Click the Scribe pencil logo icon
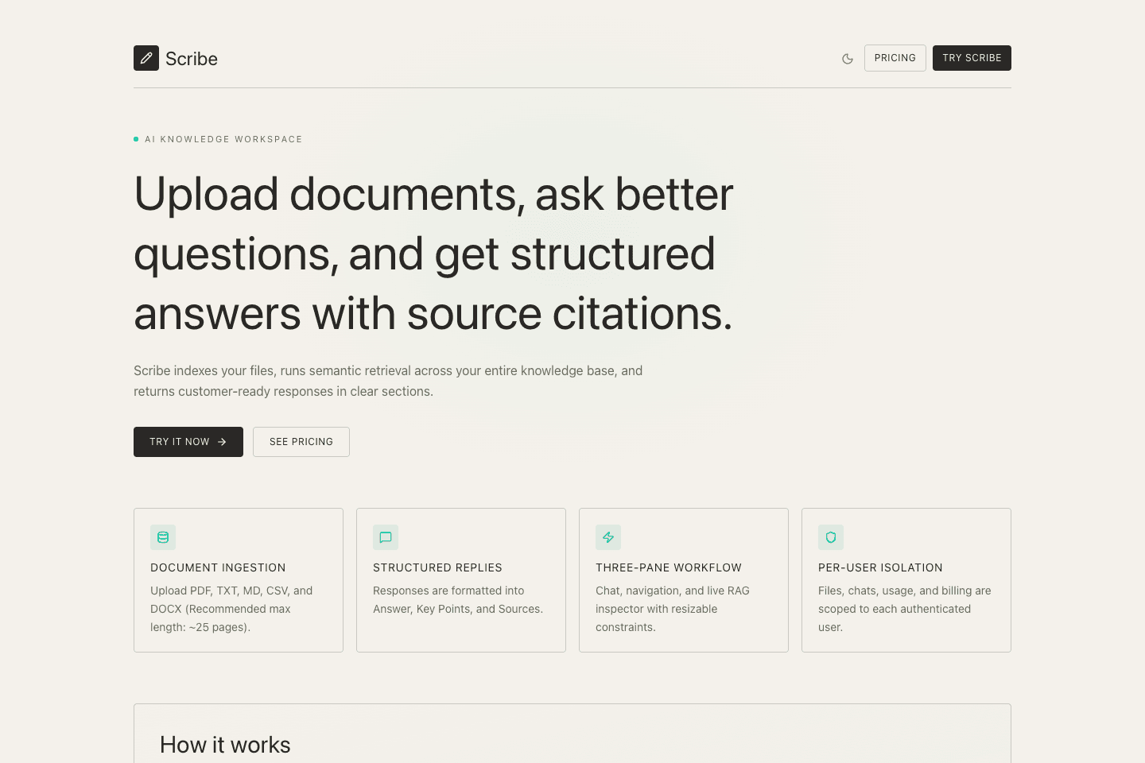Screen dimensions: 1145x763 pos(146,58)
